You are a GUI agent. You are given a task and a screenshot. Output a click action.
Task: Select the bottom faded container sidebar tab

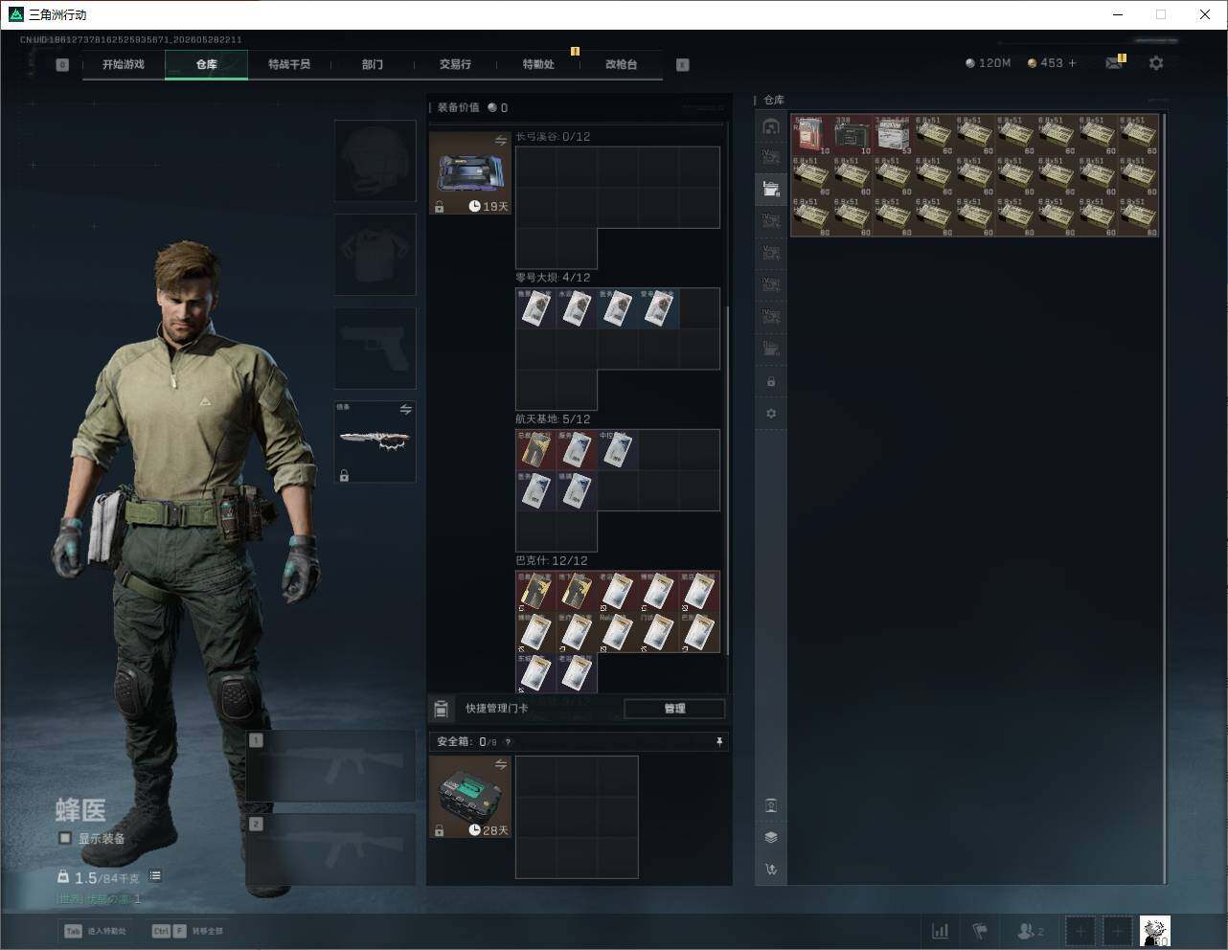point(771,349)
